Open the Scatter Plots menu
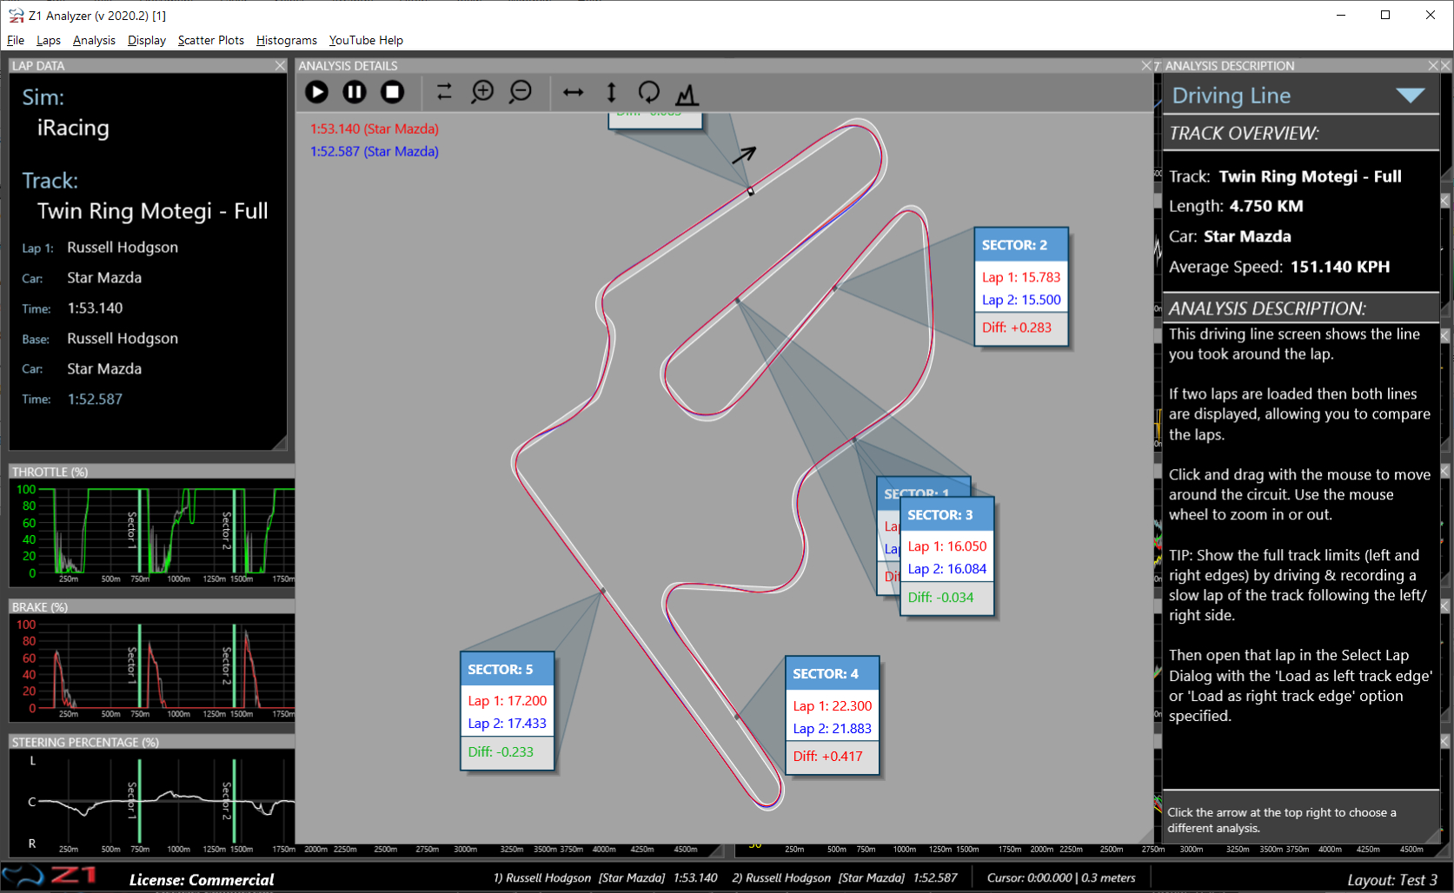This screenshot has height=893, width=1454. (211, 40)
